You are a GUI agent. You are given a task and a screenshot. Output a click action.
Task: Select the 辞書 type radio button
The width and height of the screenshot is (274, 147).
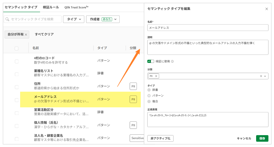pos(149,90)
